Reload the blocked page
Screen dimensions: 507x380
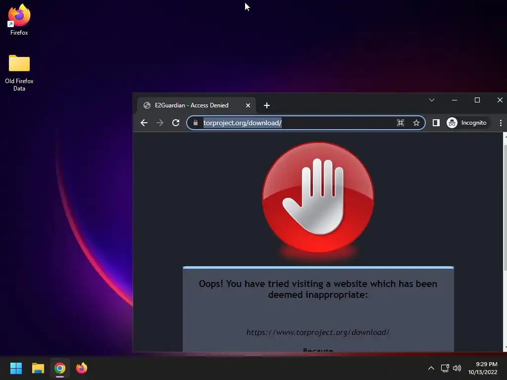(176, 123)
